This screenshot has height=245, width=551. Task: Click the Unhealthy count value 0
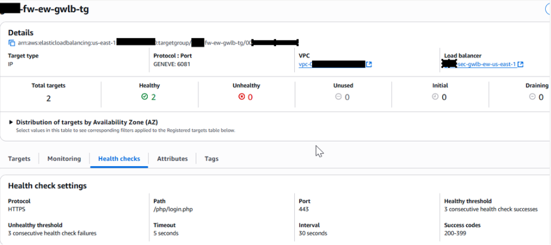250,98
